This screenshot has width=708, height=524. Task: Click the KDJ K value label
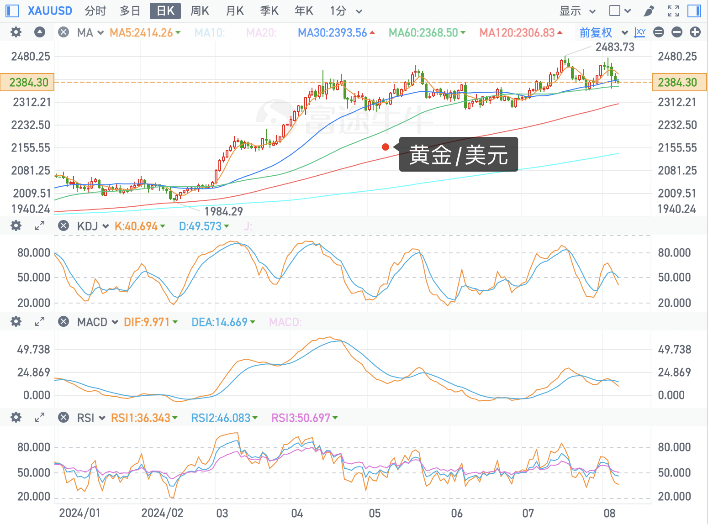click(x=139, y=226)
